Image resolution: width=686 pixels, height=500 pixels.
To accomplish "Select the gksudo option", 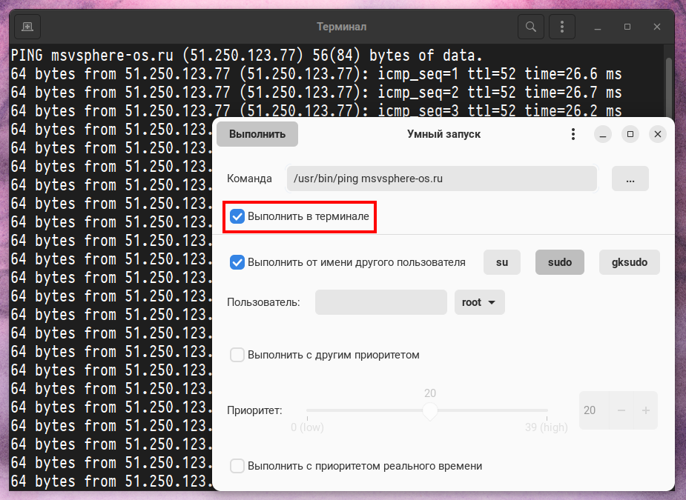I will (x=629, y=262).
